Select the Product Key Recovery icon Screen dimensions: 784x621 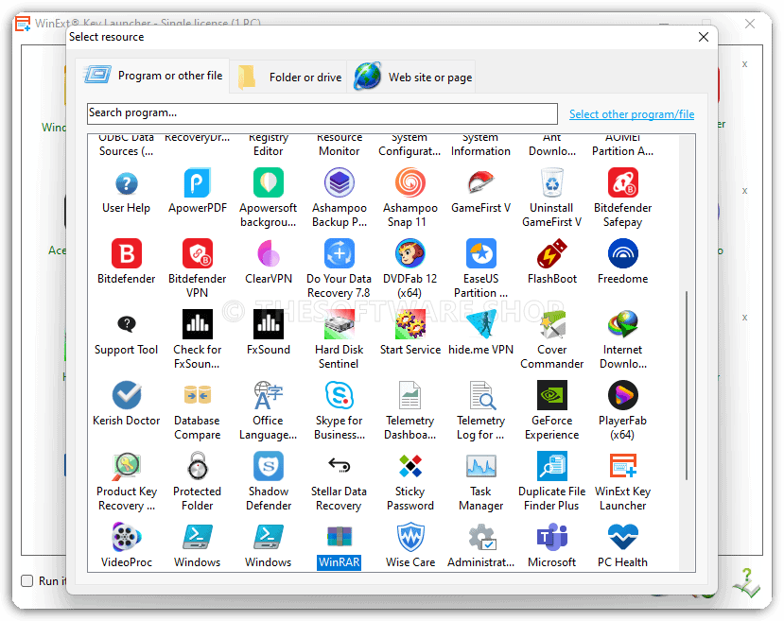pyautogui.click(x=127, y=466)
